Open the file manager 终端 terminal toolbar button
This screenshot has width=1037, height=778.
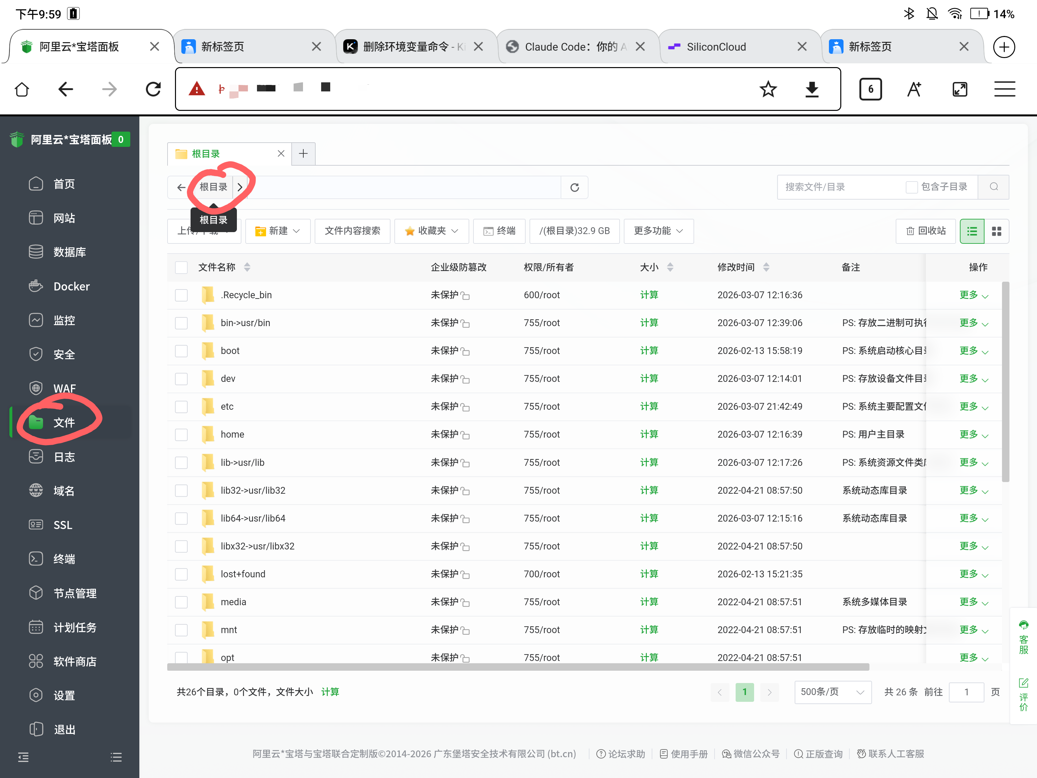tap(499, 231)
